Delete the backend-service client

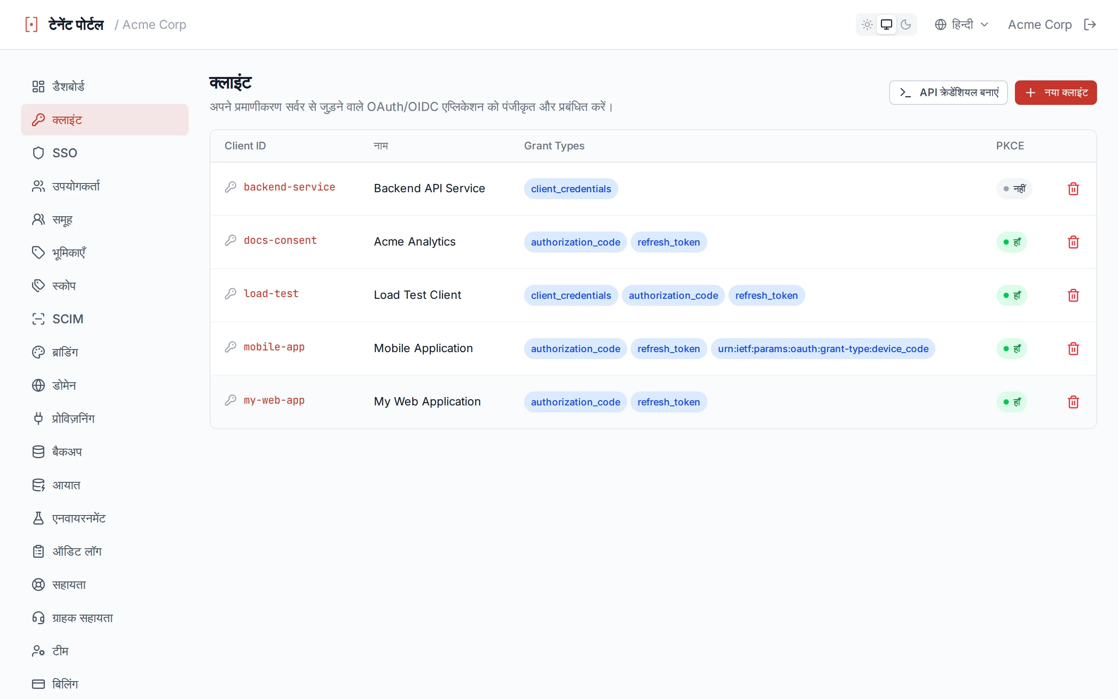[1073, 189]
